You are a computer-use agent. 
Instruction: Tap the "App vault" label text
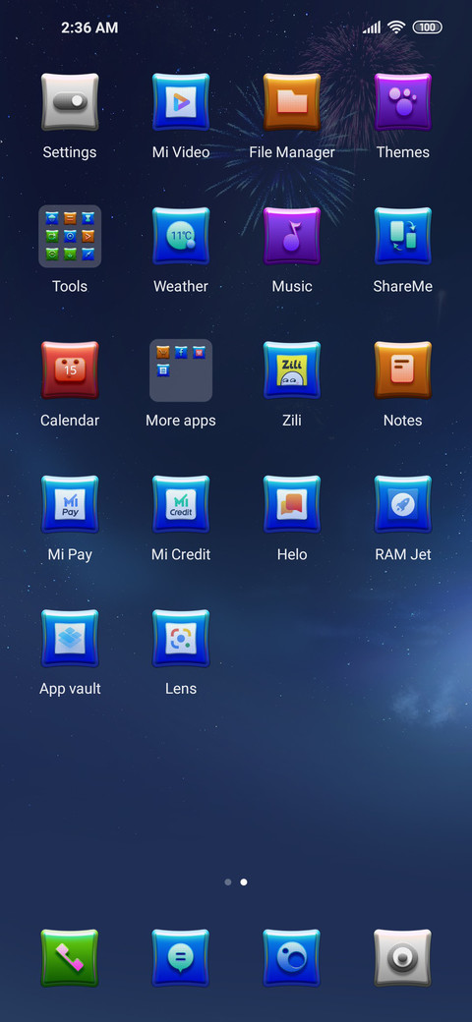click(x=70, y=689)
